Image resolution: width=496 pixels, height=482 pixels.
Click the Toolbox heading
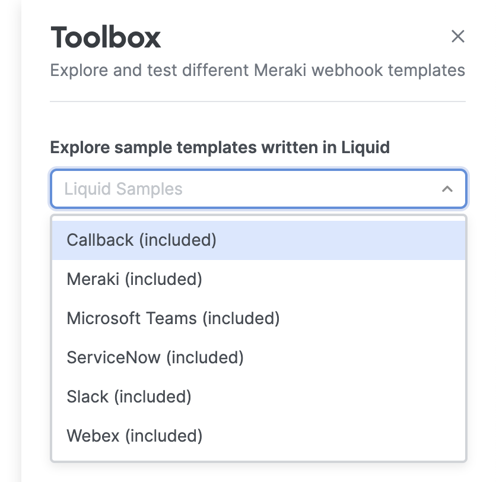click(x=106, y=37)
